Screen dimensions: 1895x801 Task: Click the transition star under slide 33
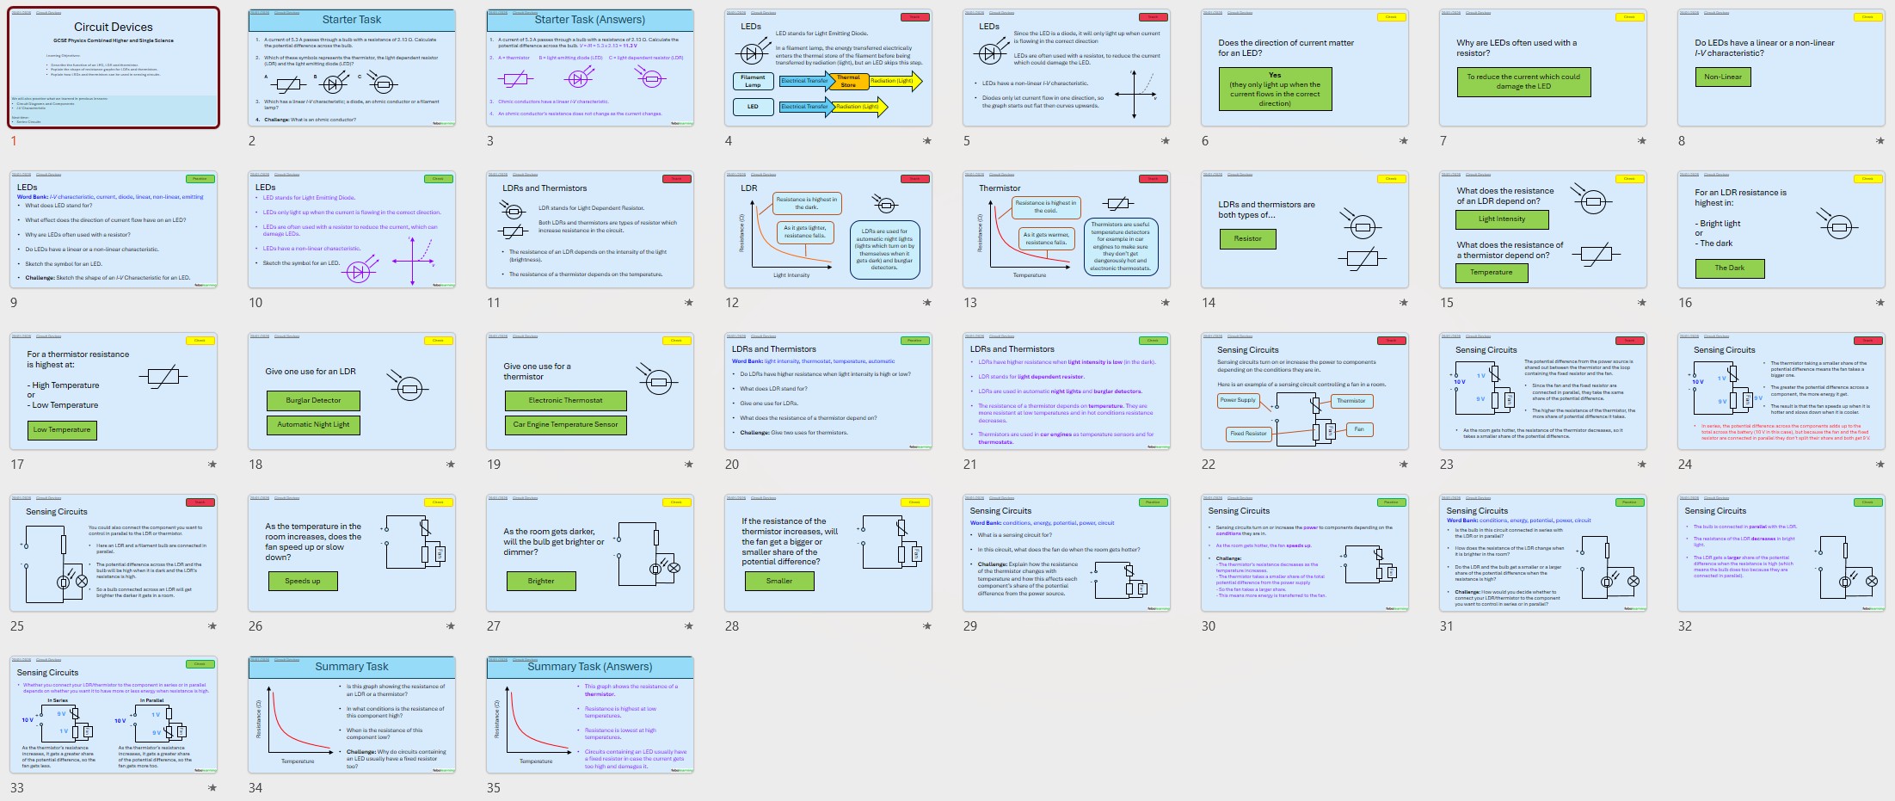[212, 788]
